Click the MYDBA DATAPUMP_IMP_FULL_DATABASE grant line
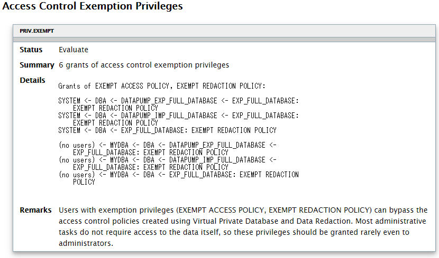 click(168, 159)
